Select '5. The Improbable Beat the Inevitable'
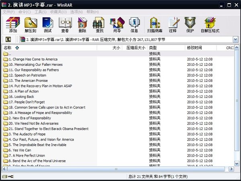This screenshot has width=241, height=181. (x=37, y=145)
